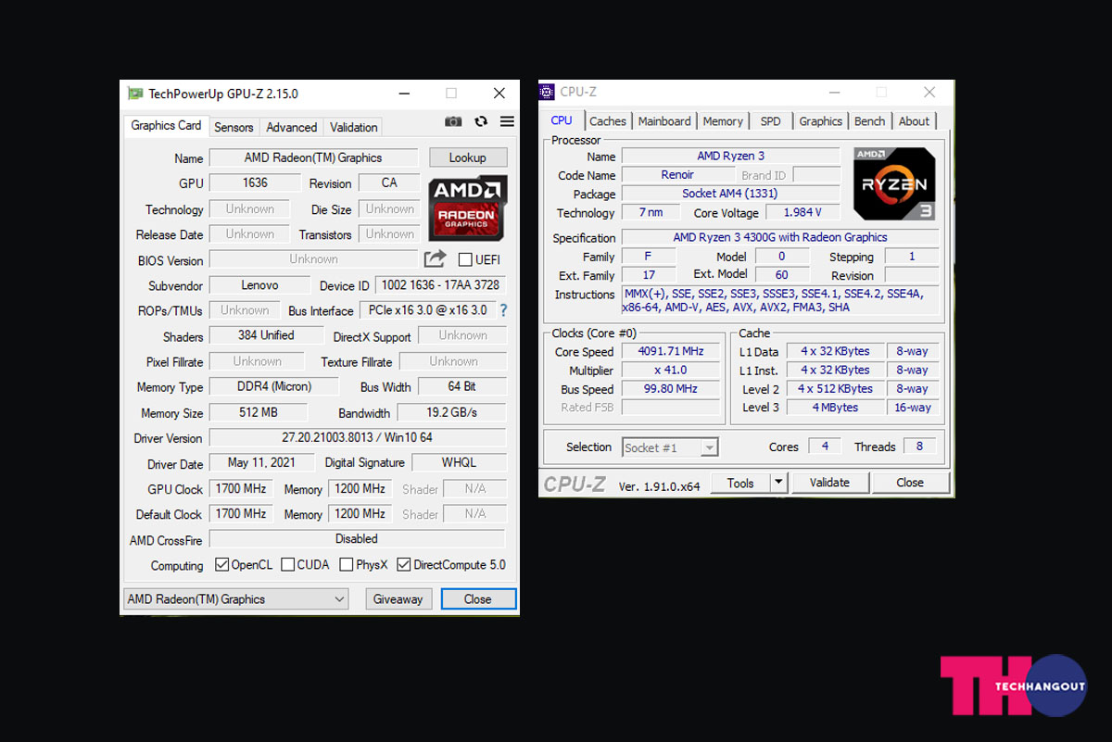Click the Package Socket AM4 field
The width and height of the screenshot is (1112, 742).
pyautogui.click(x=730, y=193)
